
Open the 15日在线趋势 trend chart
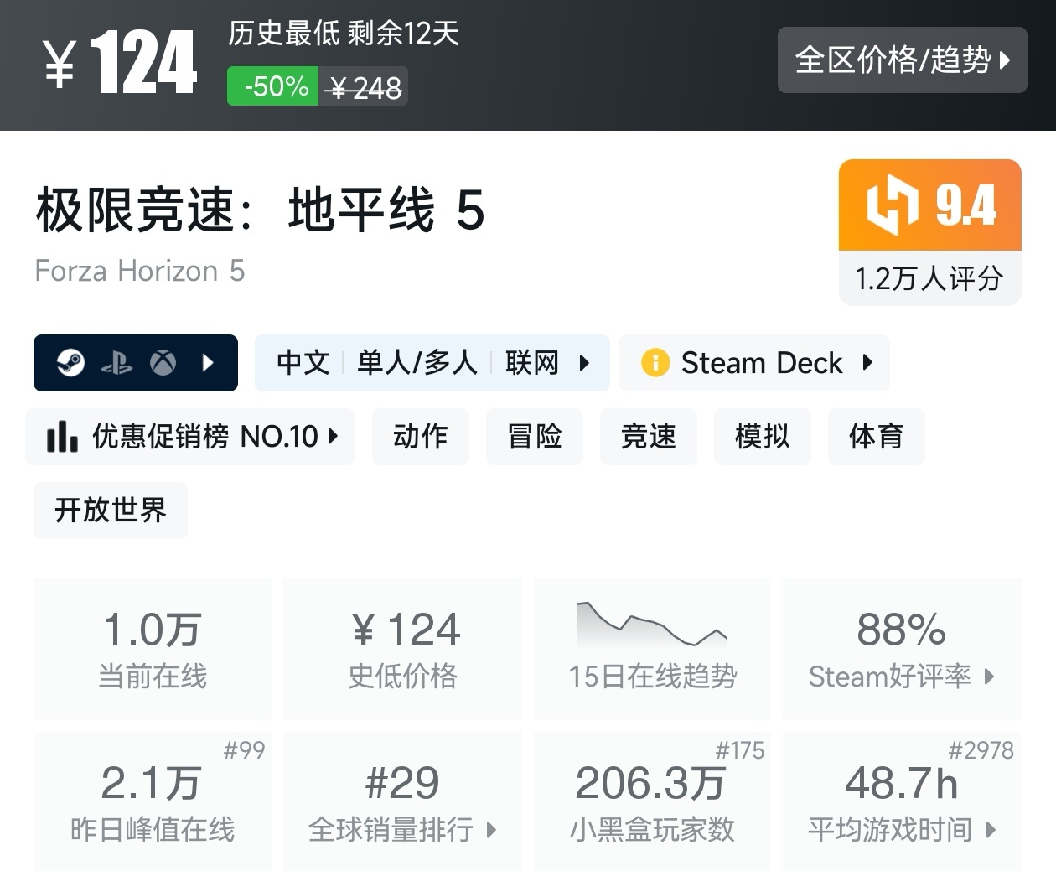[652, 648]
